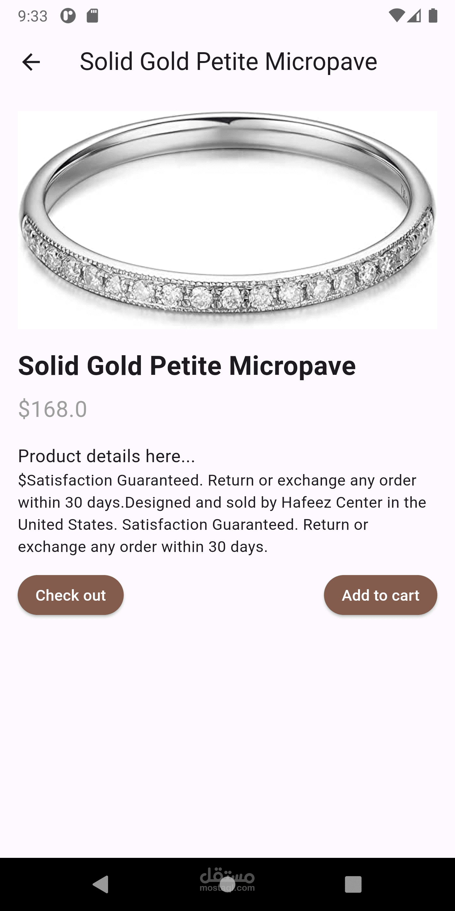Tap the cellular signal status icon
Viewport: 455px width, 911px height.
(x=414, y=16)
